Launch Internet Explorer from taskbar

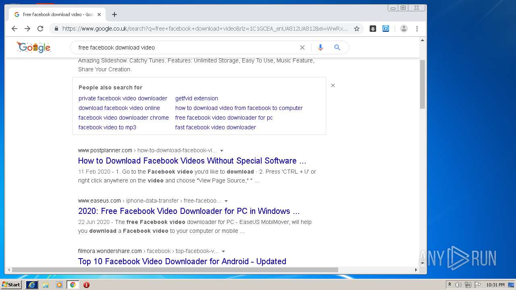click(x=32, y=285)
